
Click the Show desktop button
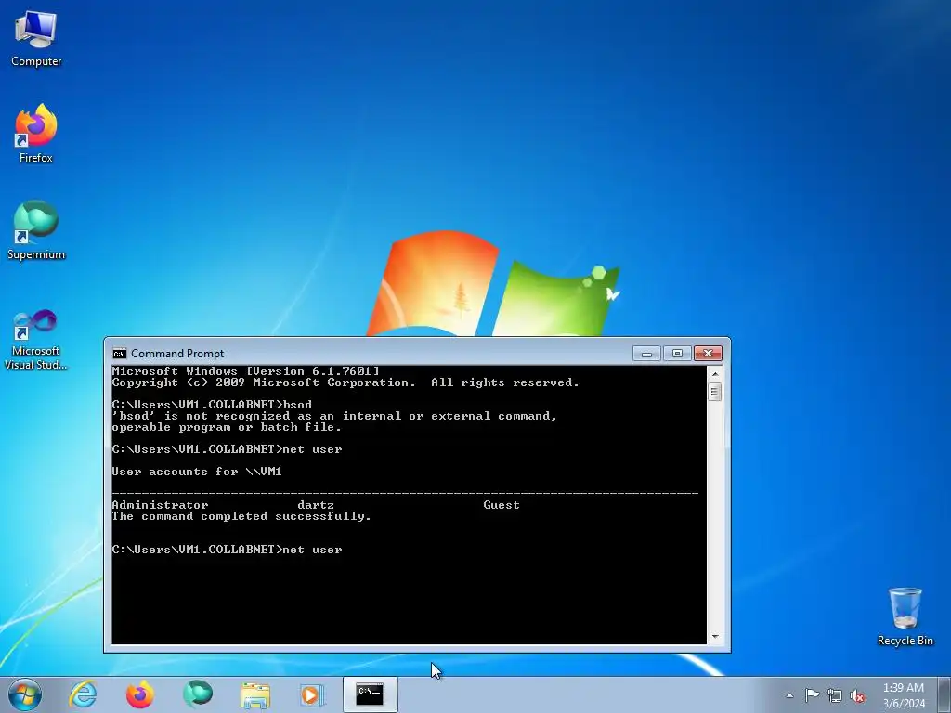click(x=944, y=694)
